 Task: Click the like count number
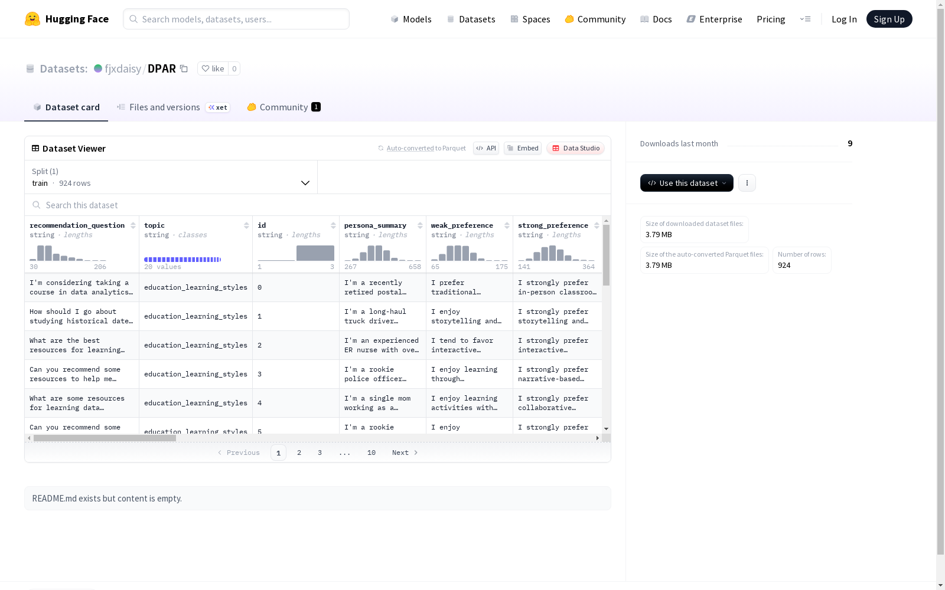pyautogui.click(x=234, y=68)
